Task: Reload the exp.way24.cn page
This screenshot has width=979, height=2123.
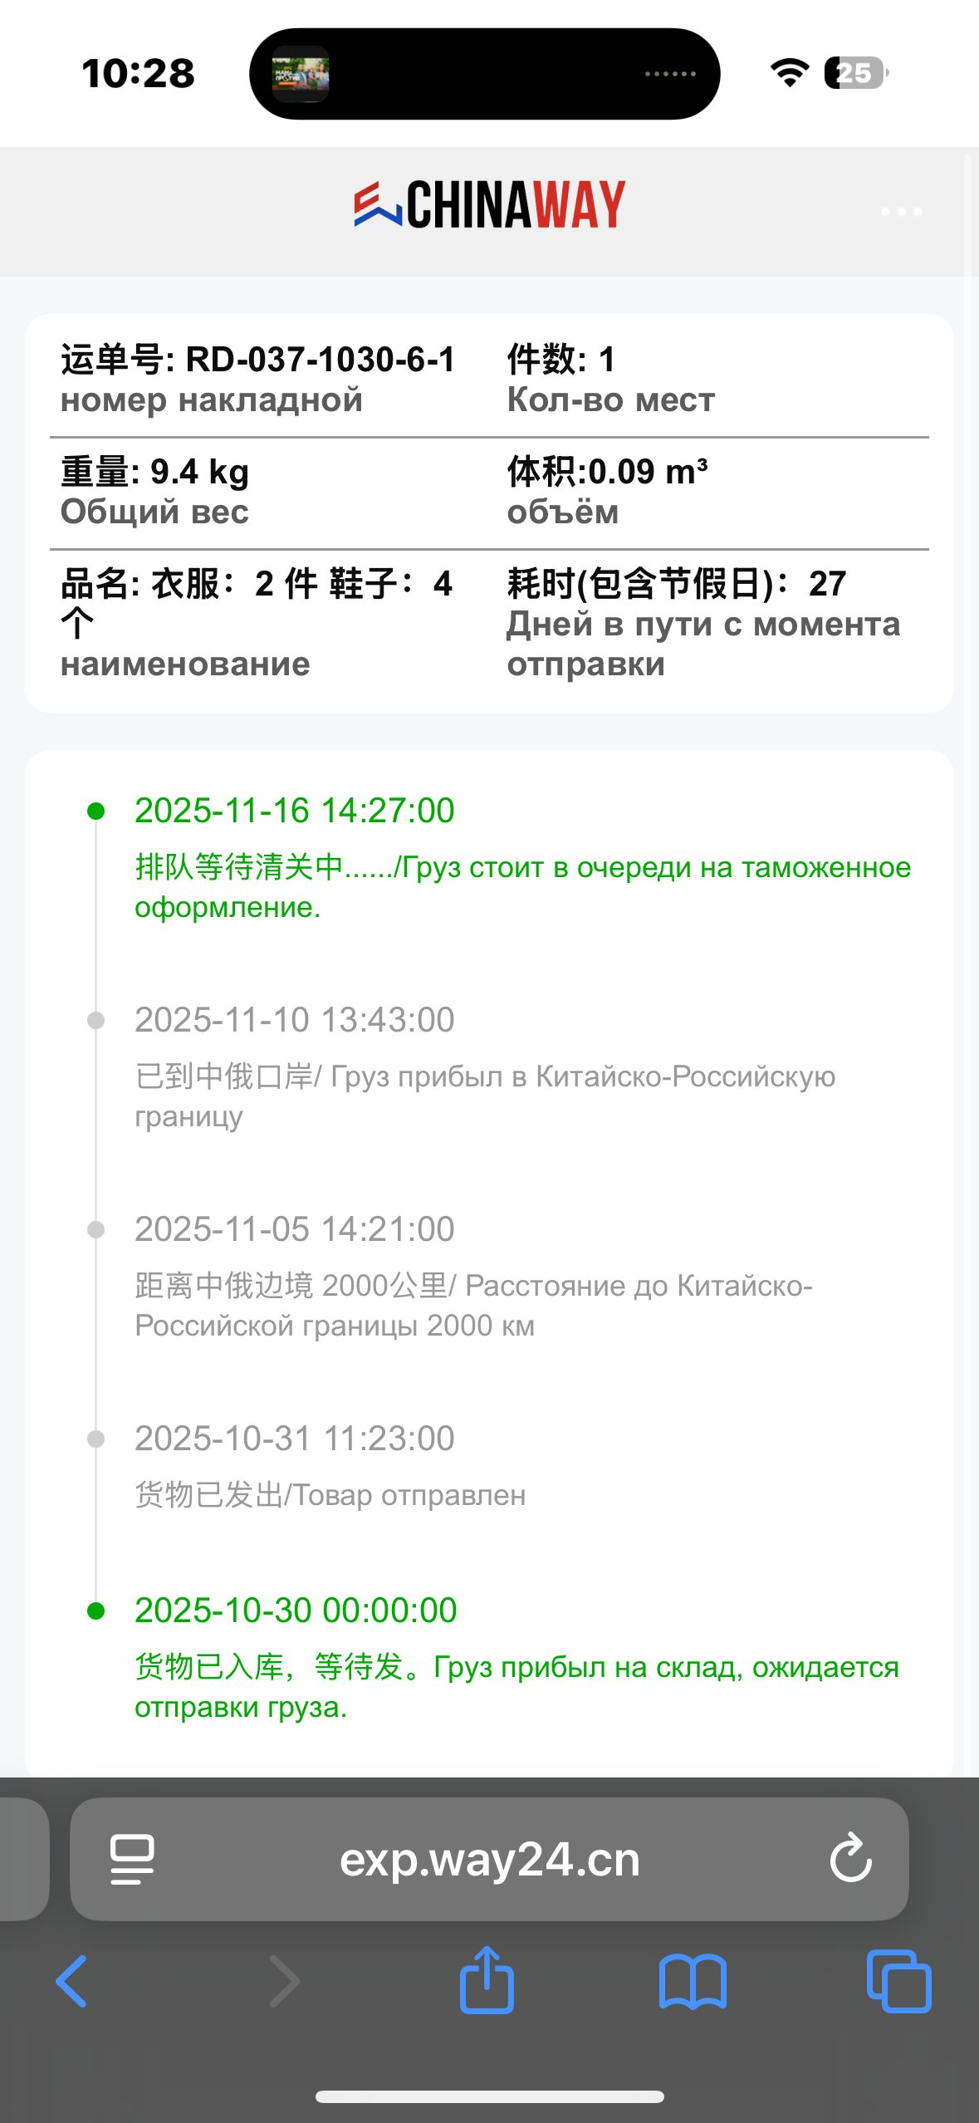Action: [x=850, y=1858]
